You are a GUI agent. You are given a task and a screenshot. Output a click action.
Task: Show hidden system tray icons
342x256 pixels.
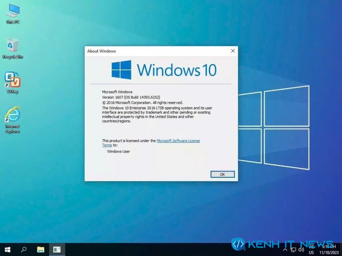(x=285, y=250)
